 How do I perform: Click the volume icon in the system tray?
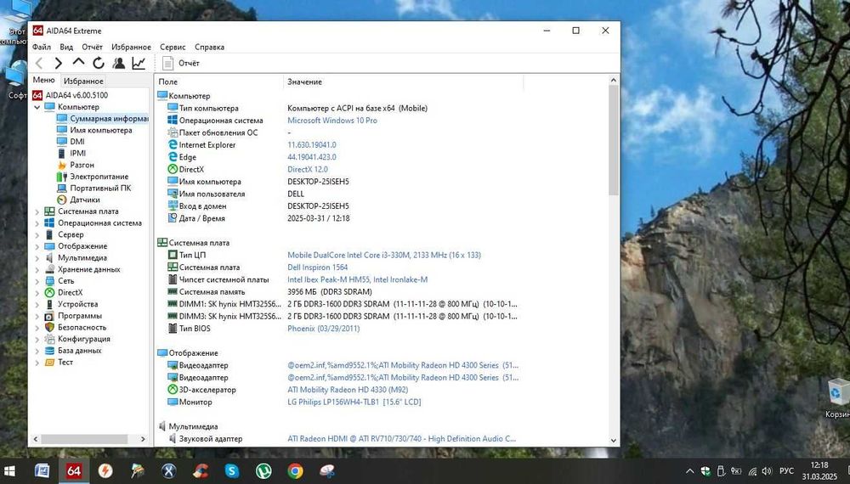coord(767,471)
